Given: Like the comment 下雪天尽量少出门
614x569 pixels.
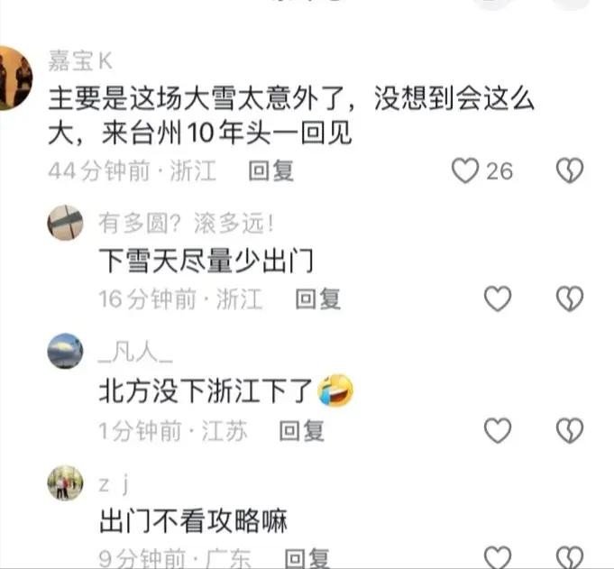Looking at the screenshot, I should tap(498, 298).
